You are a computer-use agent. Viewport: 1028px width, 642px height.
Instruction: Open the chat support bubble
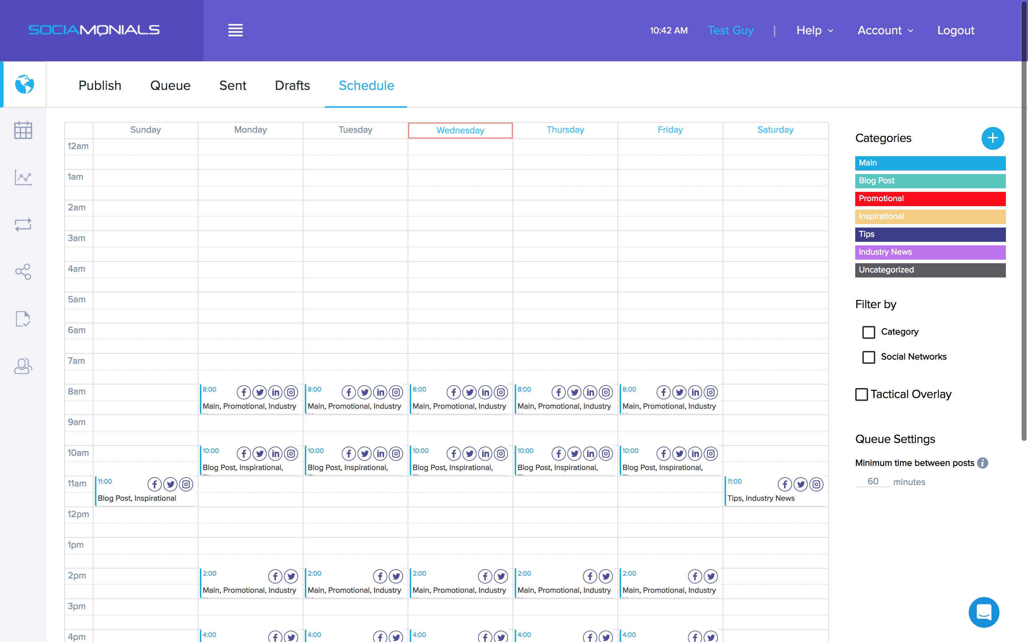983,612
